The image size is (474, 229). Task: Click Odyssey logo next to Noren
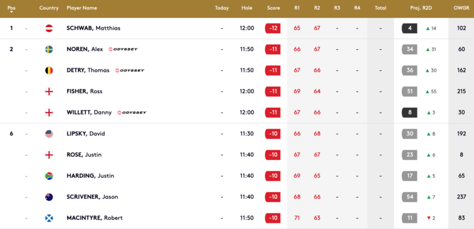click(123, 49)
